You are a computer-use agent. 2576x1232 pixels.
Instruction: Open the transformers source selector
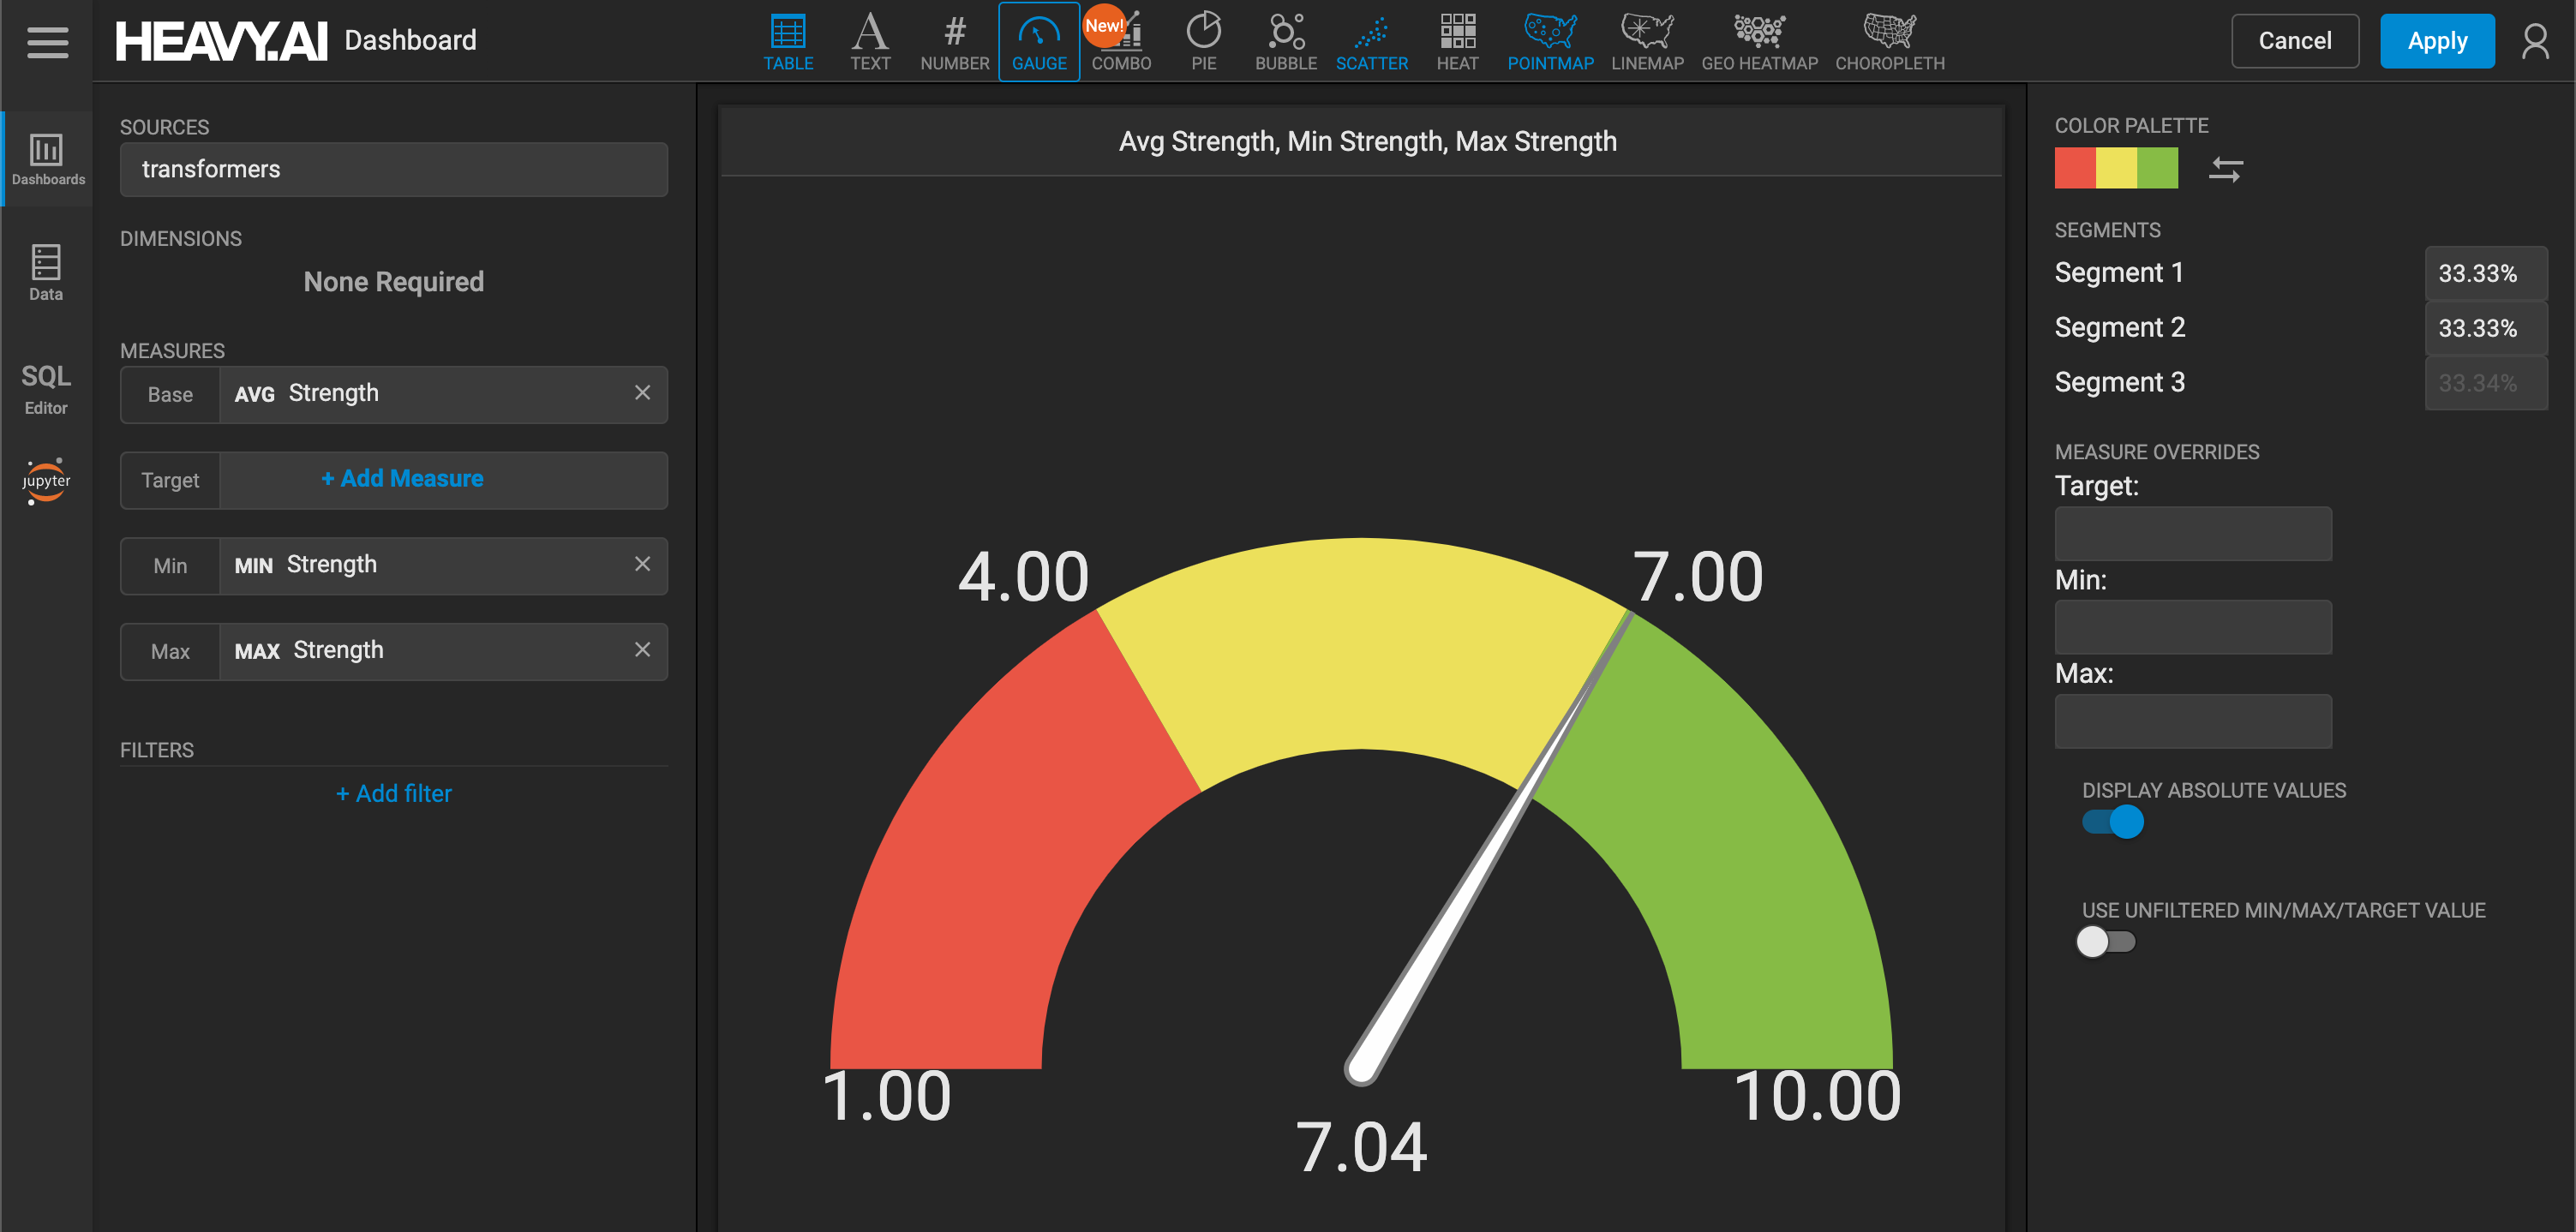393,169
